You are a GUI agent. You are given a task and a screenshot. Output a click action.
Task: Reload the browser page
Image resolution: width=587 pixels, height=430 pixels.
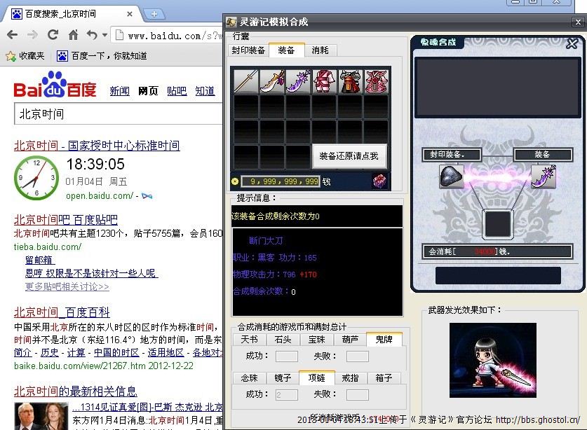53,35
